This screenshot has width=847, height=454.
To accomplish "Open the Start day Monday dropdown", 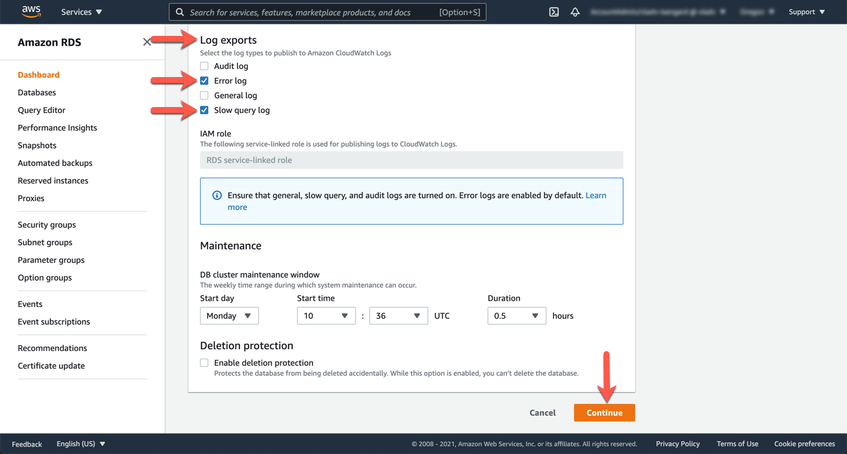I will [x=229, y=316].
